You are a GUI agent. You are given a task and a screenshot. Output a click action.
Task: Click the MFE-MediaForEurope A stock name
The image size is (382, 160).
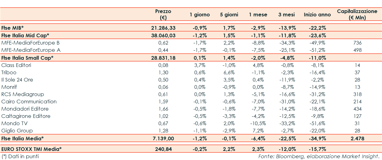coord(30,50)
